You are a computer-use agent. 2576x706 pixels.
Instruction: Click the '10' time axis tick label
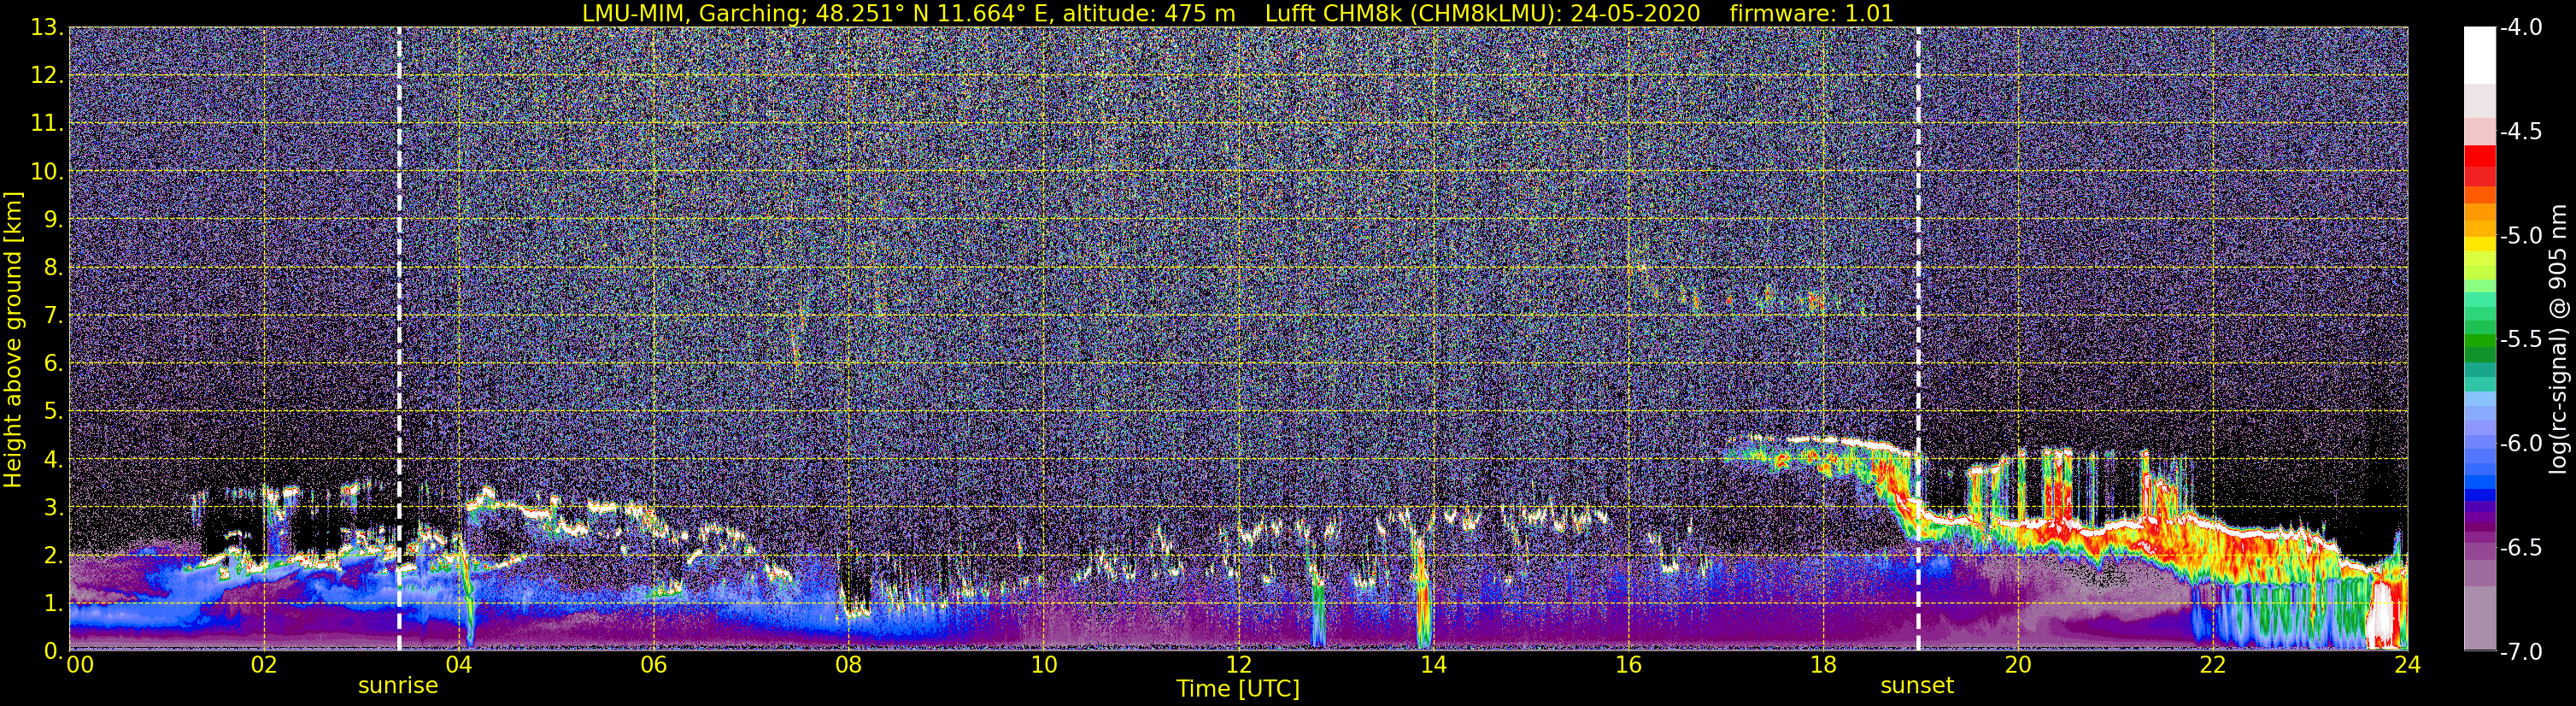(x=1044, y=665)
